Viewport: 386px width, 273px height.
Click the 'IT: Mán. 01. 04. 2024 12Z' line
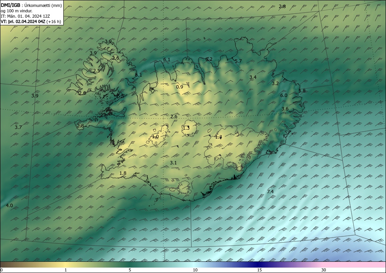(x=25, y=16)
